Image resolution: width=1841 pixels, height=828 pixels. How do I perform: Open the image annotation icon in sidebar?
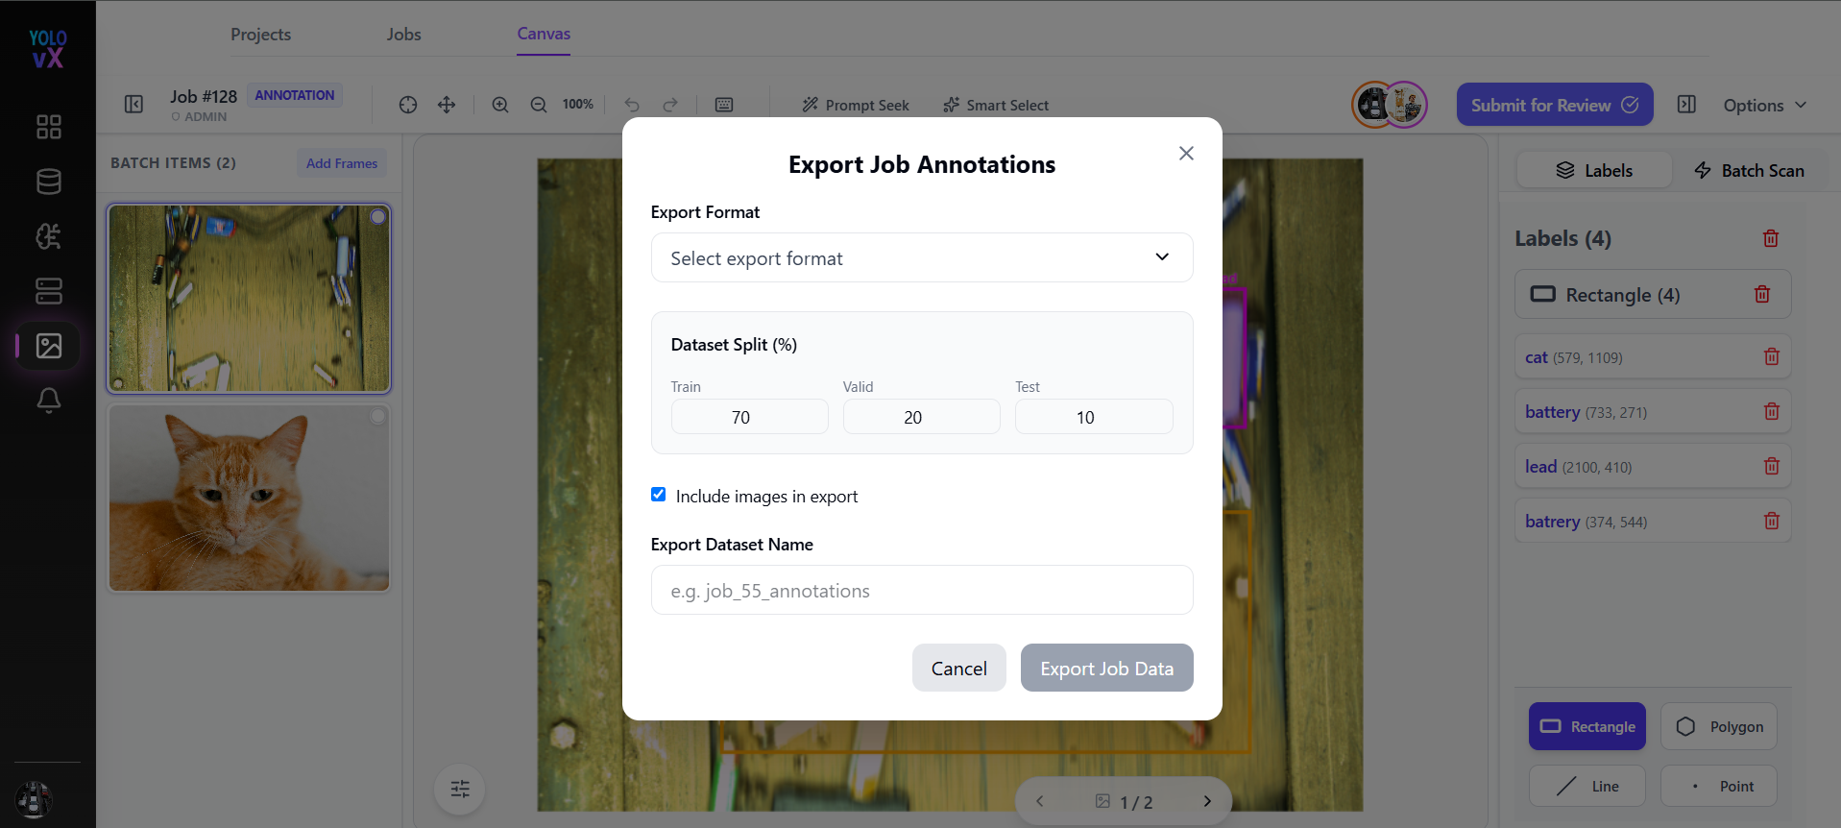(48, 346)
